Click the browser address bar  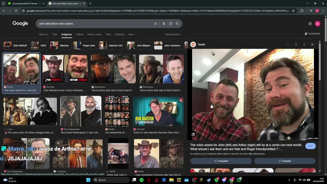(158, 11)
